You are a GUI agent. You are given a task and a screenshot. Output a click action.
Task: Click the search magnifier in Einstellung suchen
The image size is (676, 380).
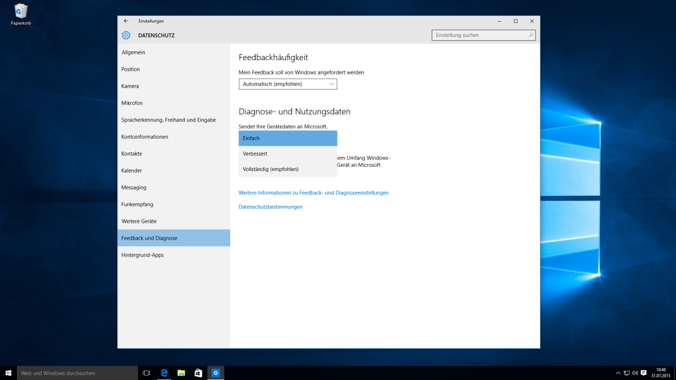531,35
